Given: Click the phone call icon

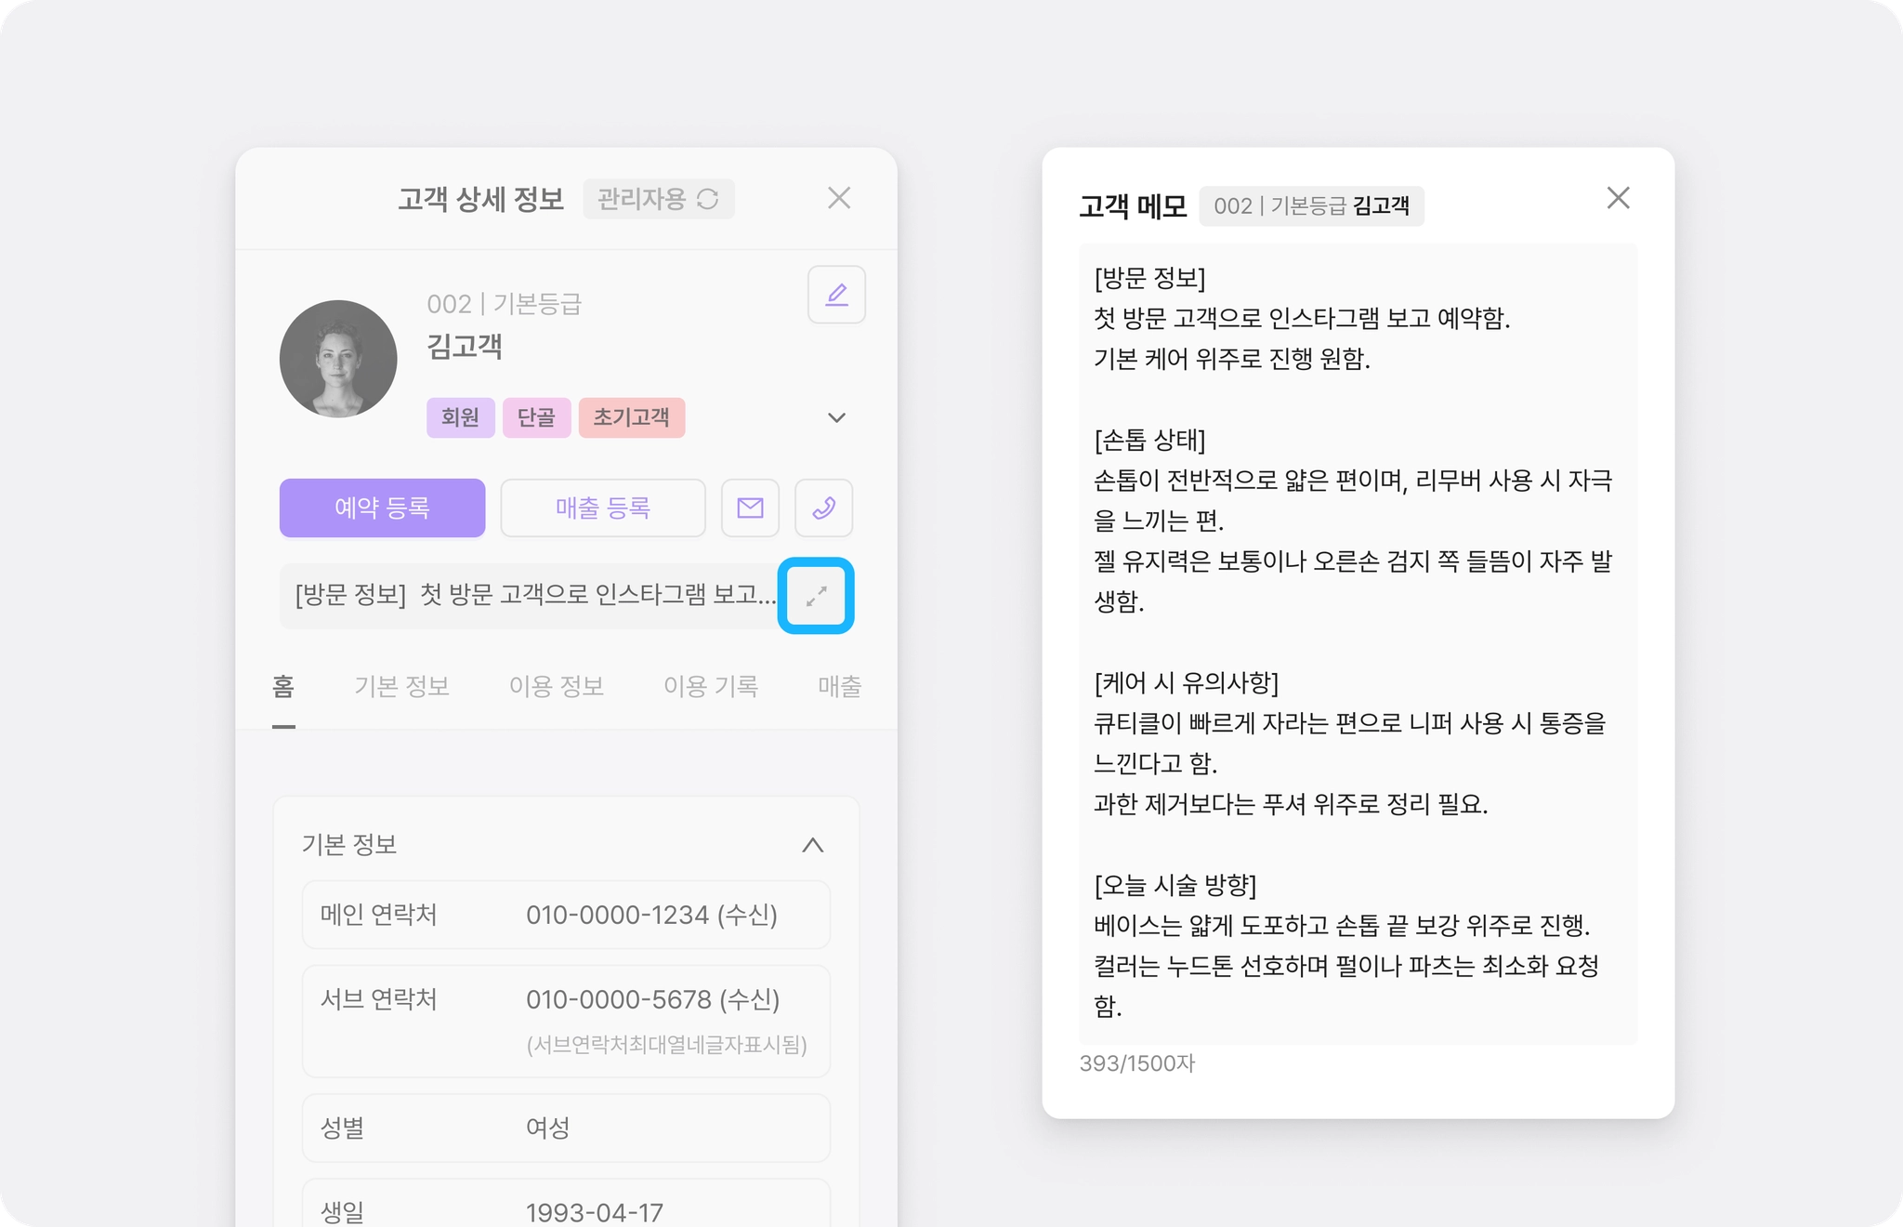Looking at the screenshot, I should (x=824, y=508).
